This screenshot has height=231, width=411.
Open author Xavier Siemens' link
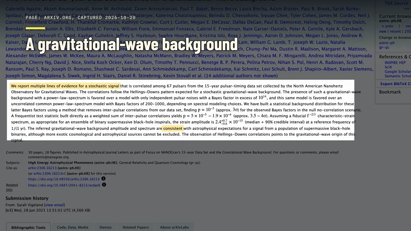pyautogui.click(x=356, y=69)
